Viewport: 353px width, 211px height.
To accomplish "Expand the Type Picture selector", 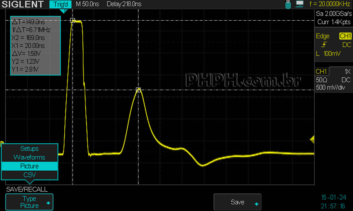I will (29, 202).
